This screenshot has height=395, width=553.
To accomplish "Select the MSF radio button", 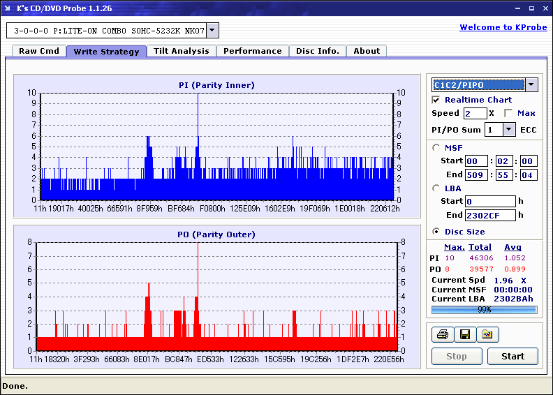I will (436, 147).
